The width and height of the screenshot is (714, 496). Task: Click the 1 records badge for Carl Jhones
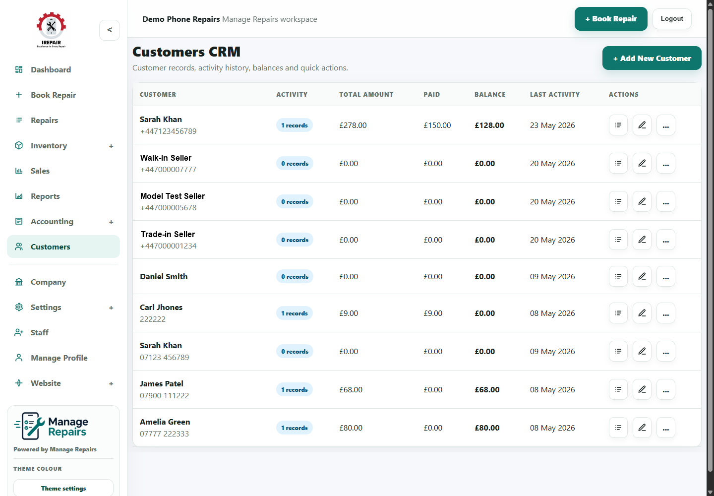click(295, 313)
